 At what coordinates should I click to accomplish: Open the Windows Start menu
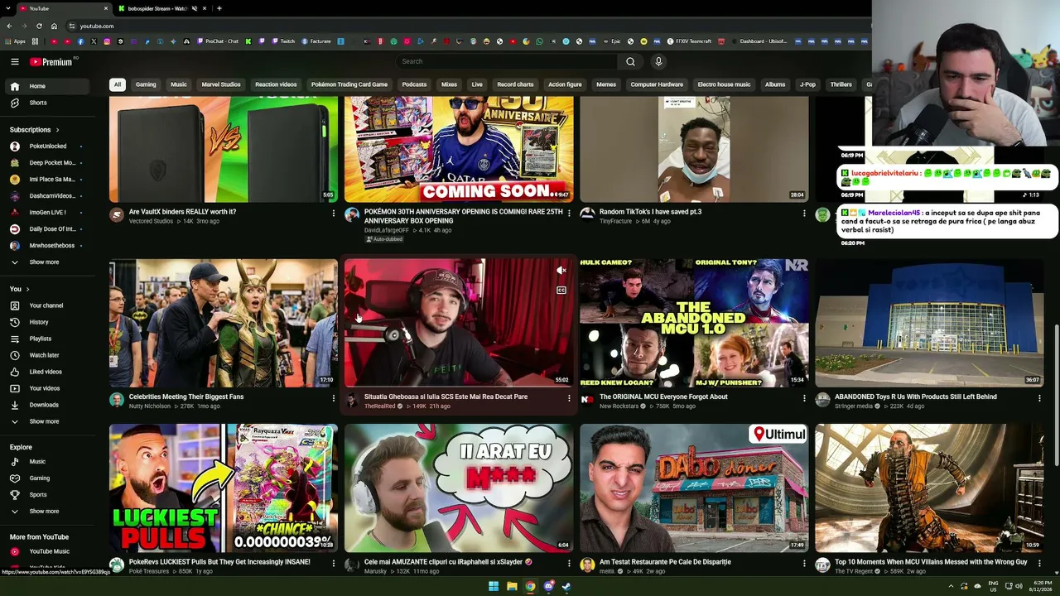pyautogui.click(x=494, y=587)
